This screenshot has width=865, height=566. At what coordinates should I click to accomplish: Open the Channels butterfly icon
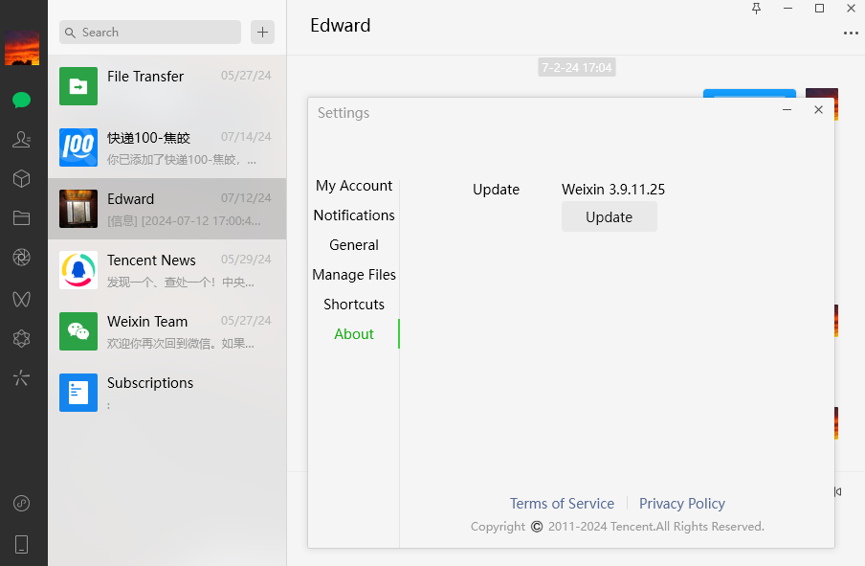[21, 298]
